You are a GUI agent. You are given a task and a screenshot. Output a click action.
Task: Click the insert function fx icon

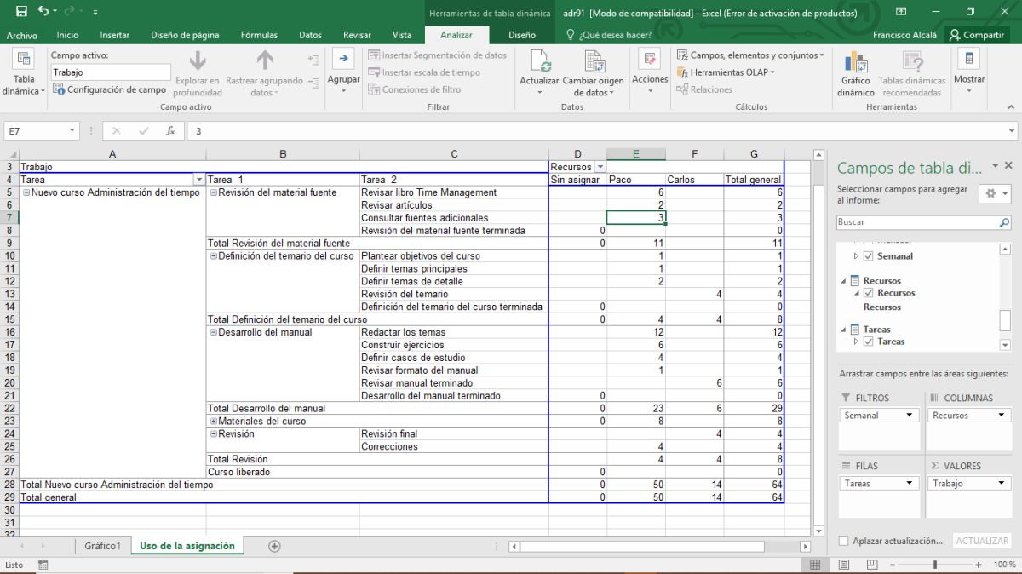pyautogui.click(x=170, y=131)
